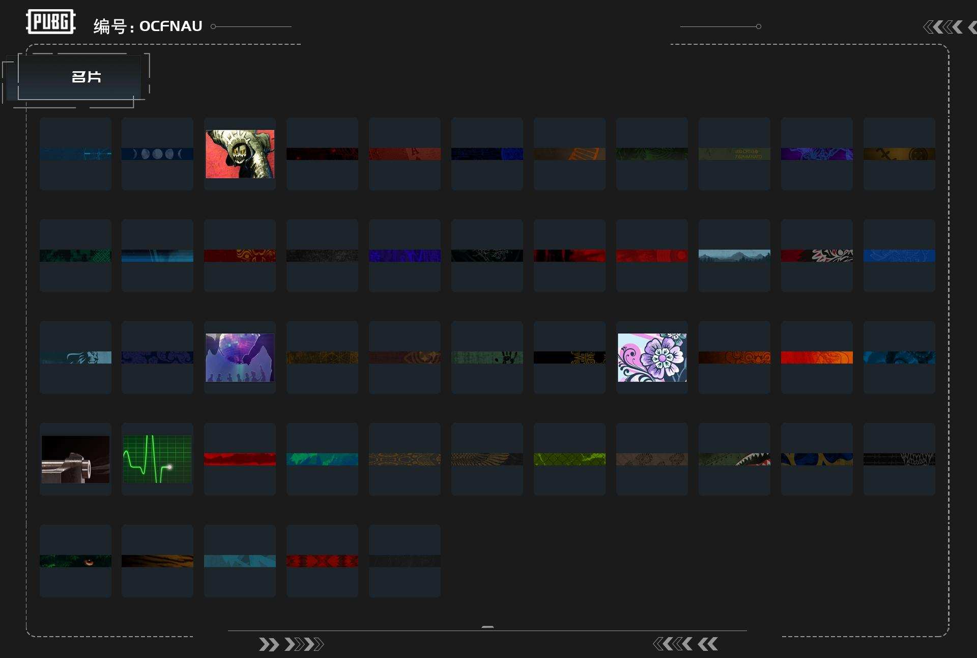Screen dimensions: 977x658
Task: Choose the disco ball party nameplate
Action: 240,357
